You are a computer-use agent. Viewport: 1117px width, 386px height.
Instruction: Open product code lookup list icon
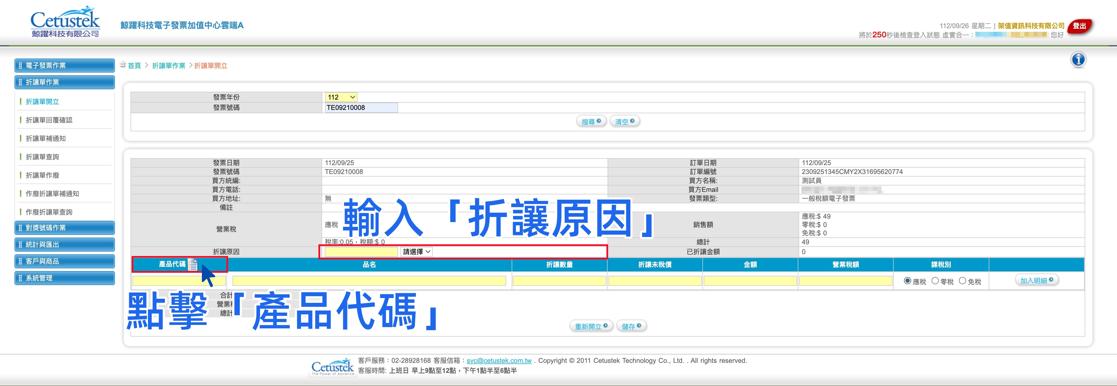point(192,265)
